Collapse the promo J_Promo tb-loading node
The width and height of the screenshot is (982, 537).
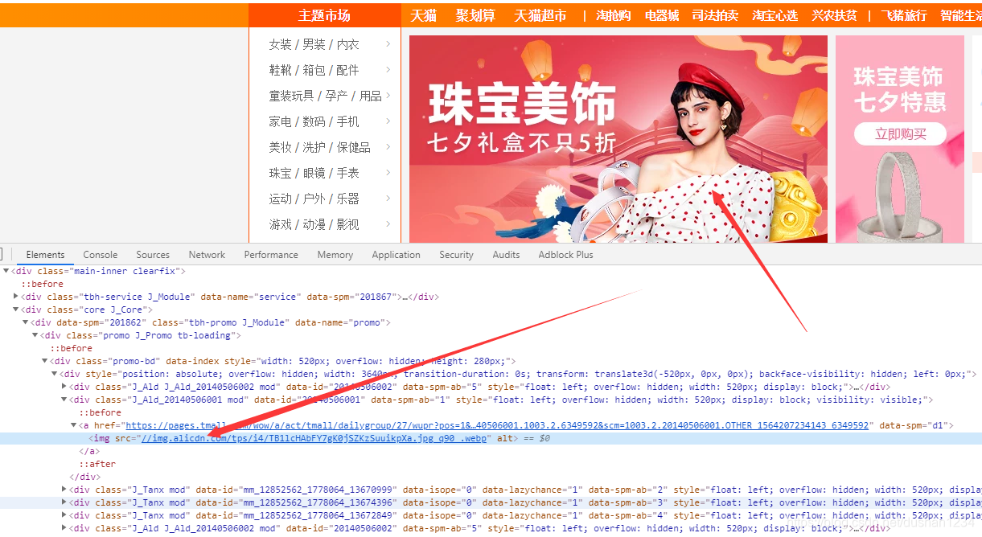[35, 335]
